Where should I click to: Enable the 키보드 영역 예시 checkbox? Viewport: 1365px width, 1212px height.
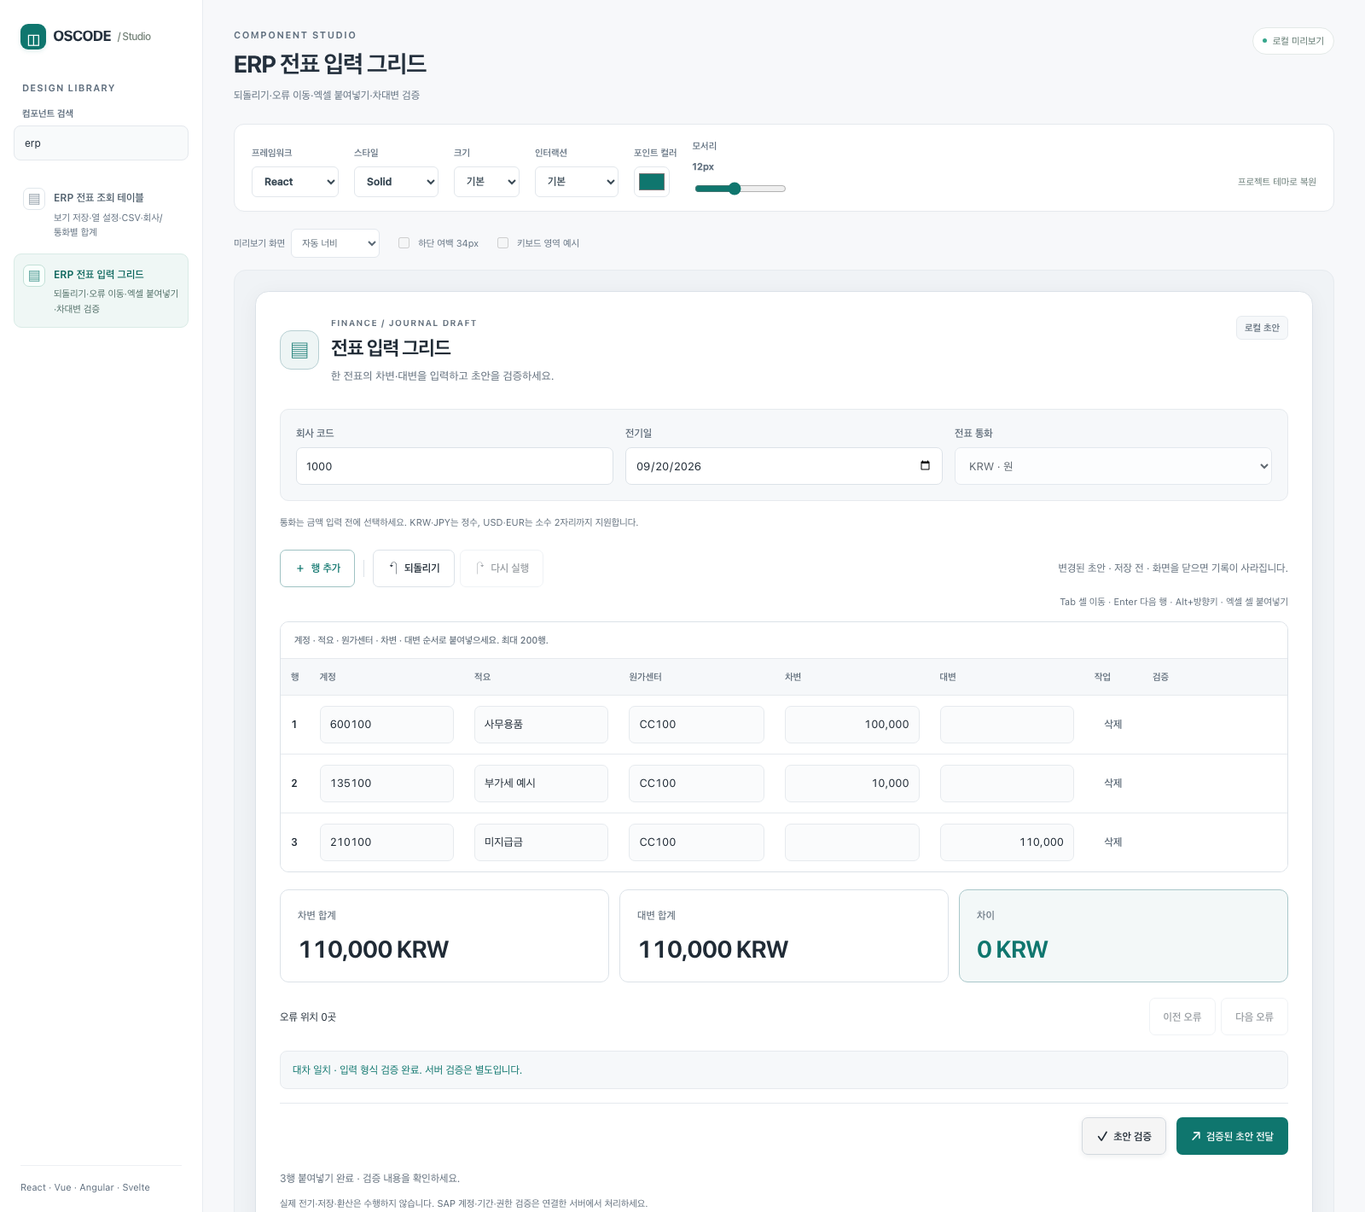click(503, 243)
